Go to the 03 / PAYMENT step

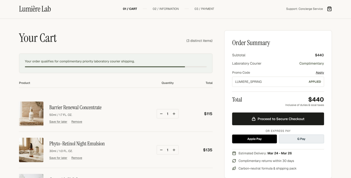(204, 9)
